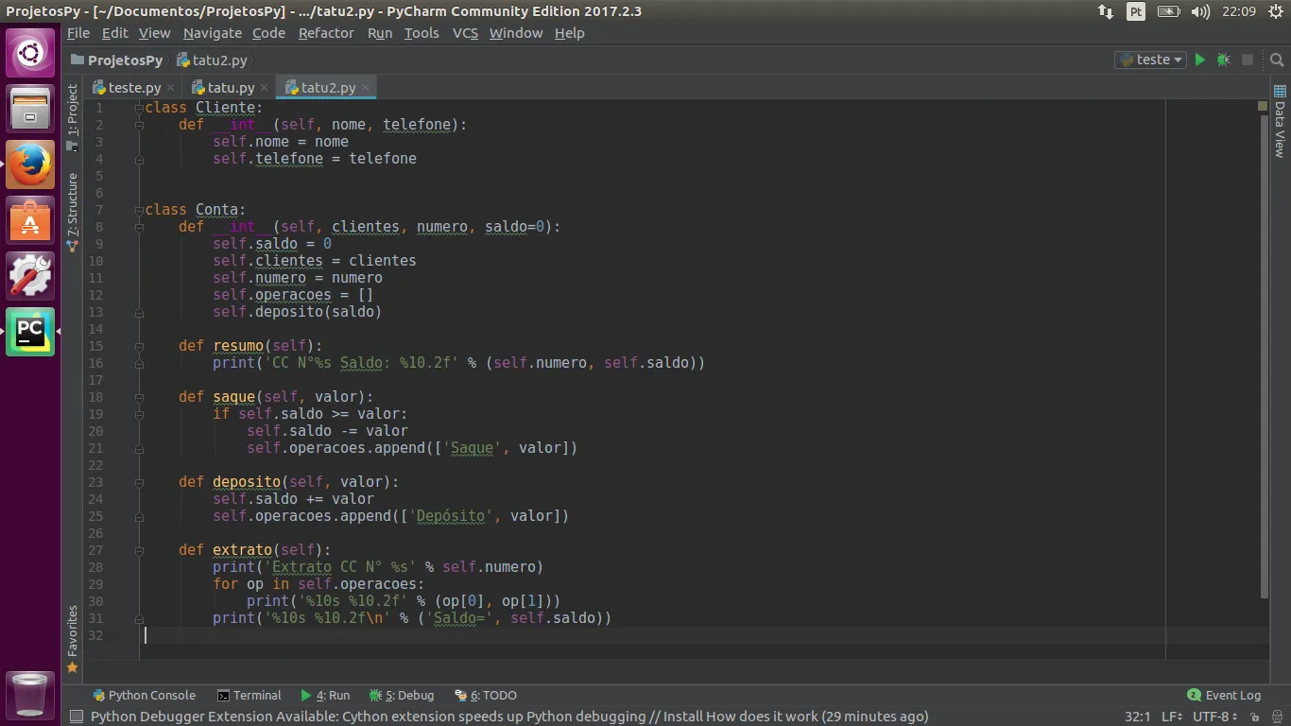
Task: Run the teste configuration with green play icon
Action: (x=1199, y=60)
